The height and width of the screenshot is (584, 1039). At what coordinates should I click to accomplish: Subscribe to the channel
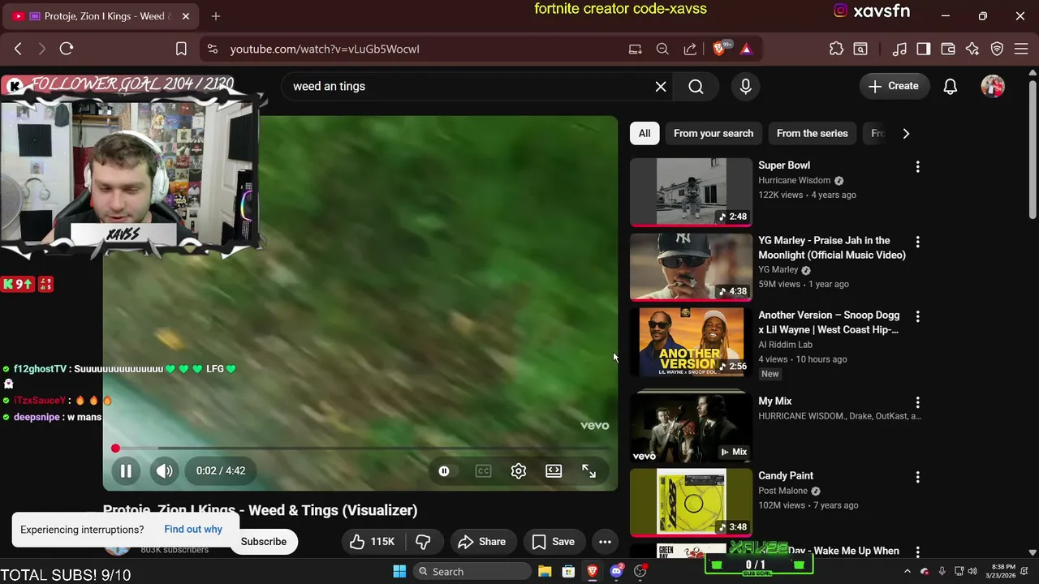tap(264, 542)
